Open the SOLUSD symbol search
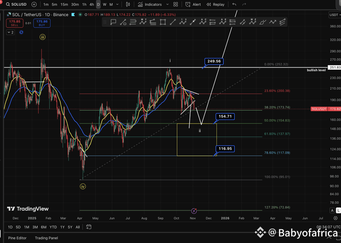 pos(16,5)
